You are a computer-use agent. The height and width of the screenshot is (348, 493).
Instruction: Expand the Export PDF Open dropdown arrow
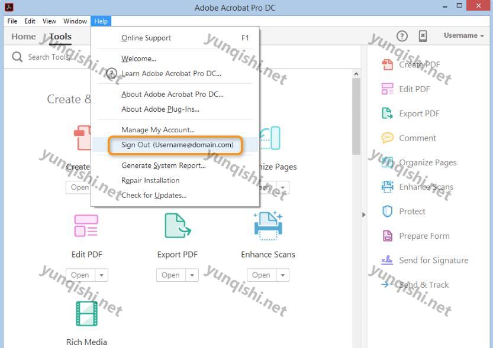(192, 275)
